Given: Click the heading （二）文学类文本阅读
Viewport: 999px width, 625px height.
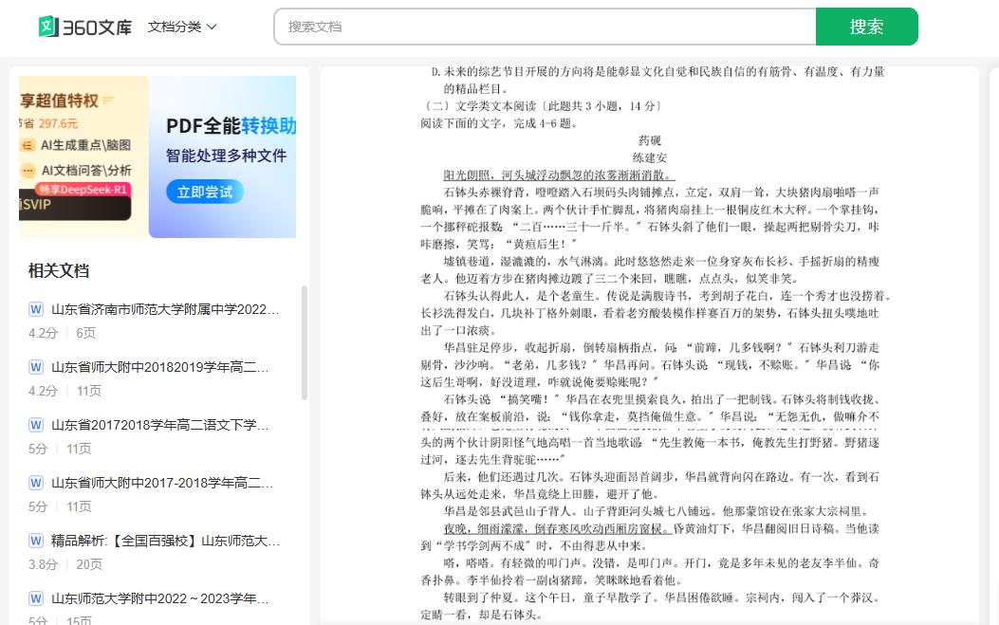Looking at the screenshot, I should pos(543,106).
